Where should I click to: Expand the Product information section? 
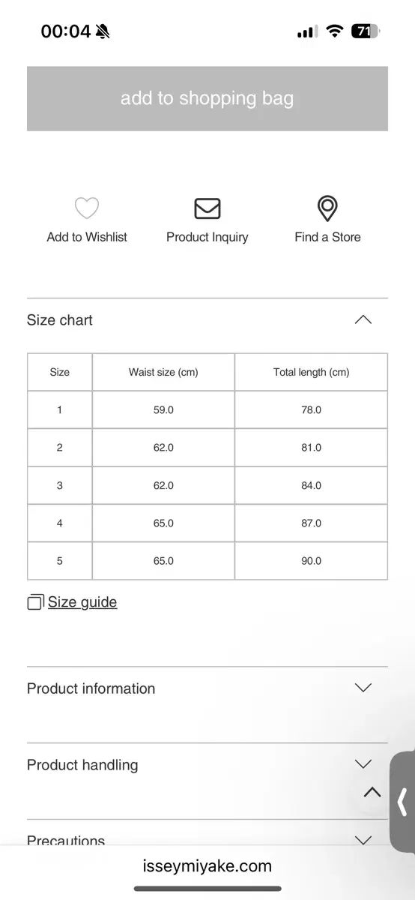tap(207, 688)
